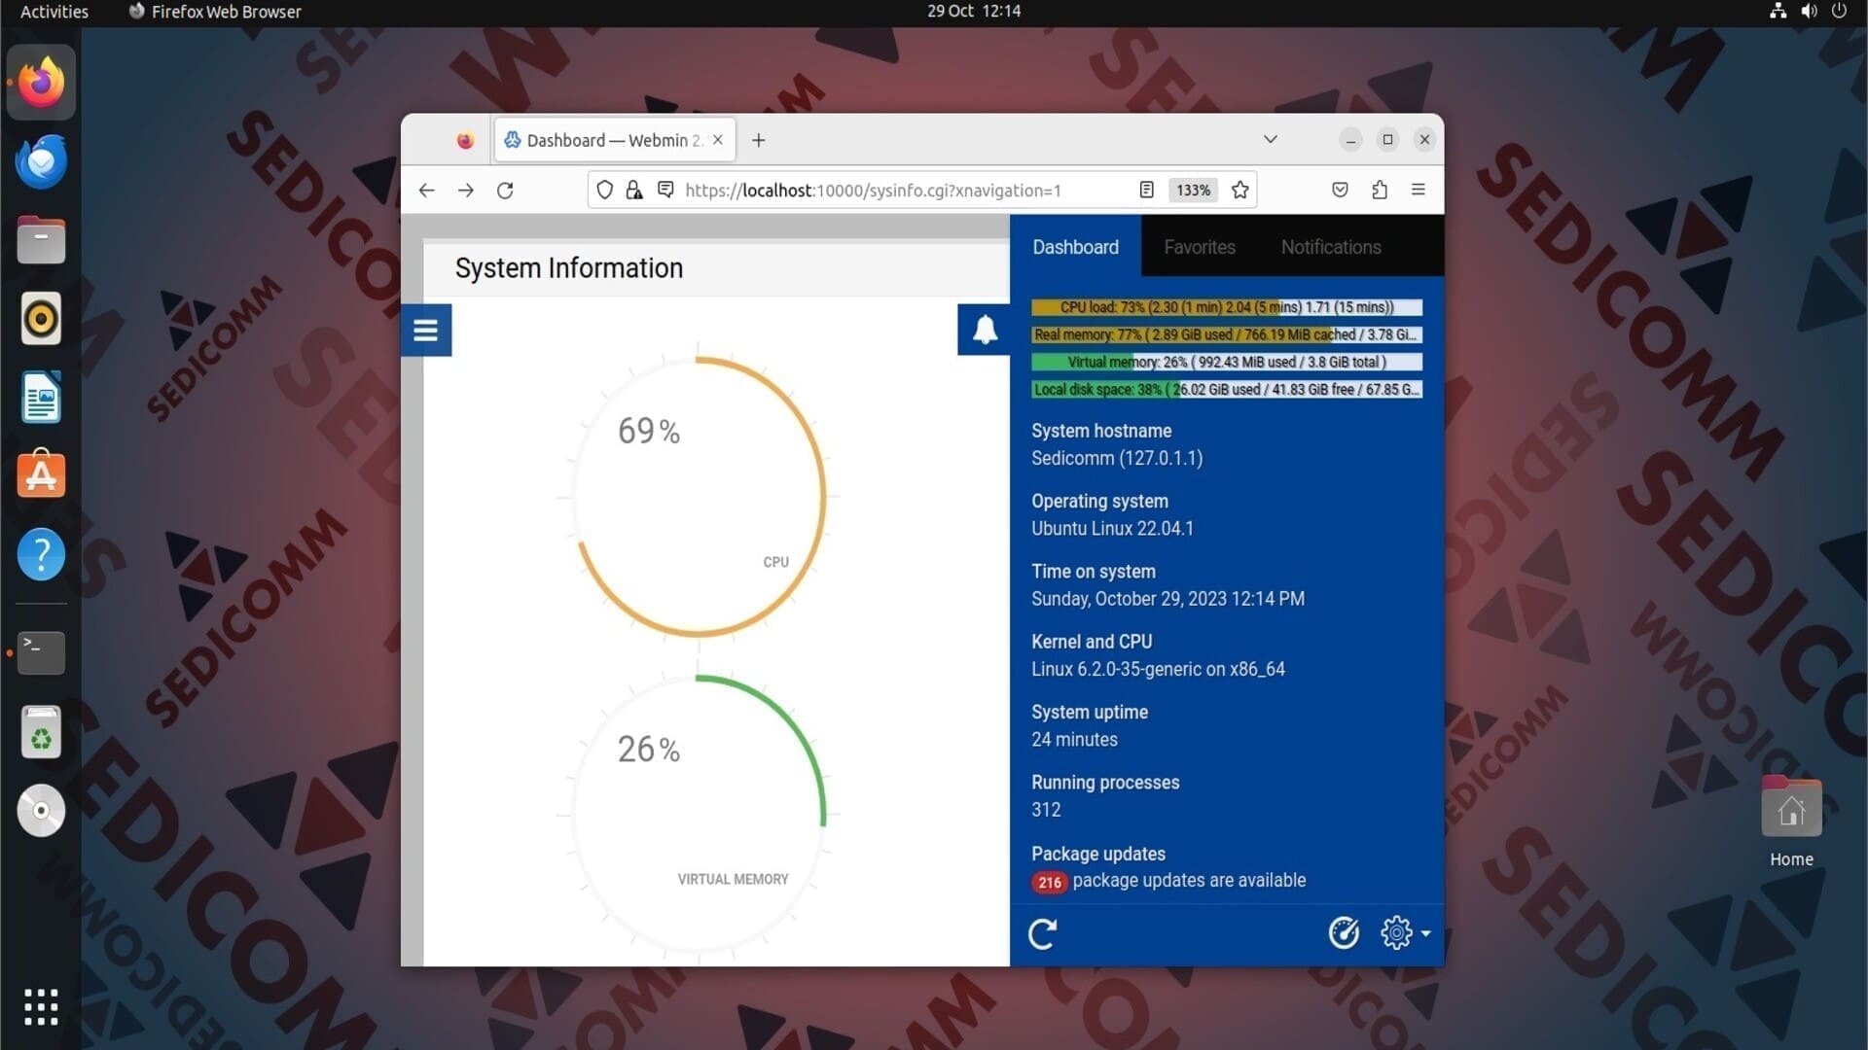Click the System hostname value Sedicomm
This screenshot has height=1050, width=1868.
[x=1117, y=458]
